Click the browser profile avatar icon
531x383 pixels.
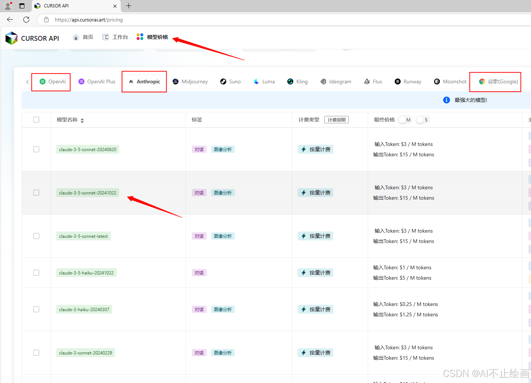coord(8,6)
